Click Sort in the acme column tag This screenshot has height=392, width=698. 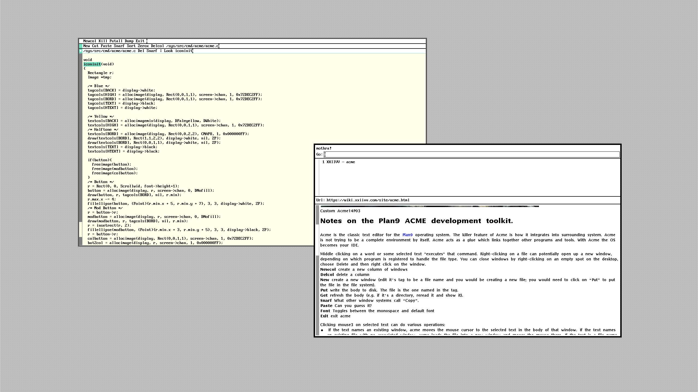point(131,46)
